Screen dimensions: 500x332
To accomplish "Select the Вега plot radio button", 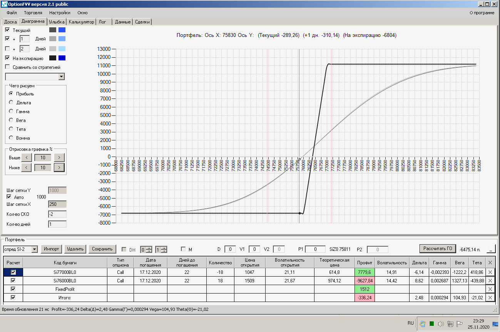I will pyautogui.click(x=11, y=120).
